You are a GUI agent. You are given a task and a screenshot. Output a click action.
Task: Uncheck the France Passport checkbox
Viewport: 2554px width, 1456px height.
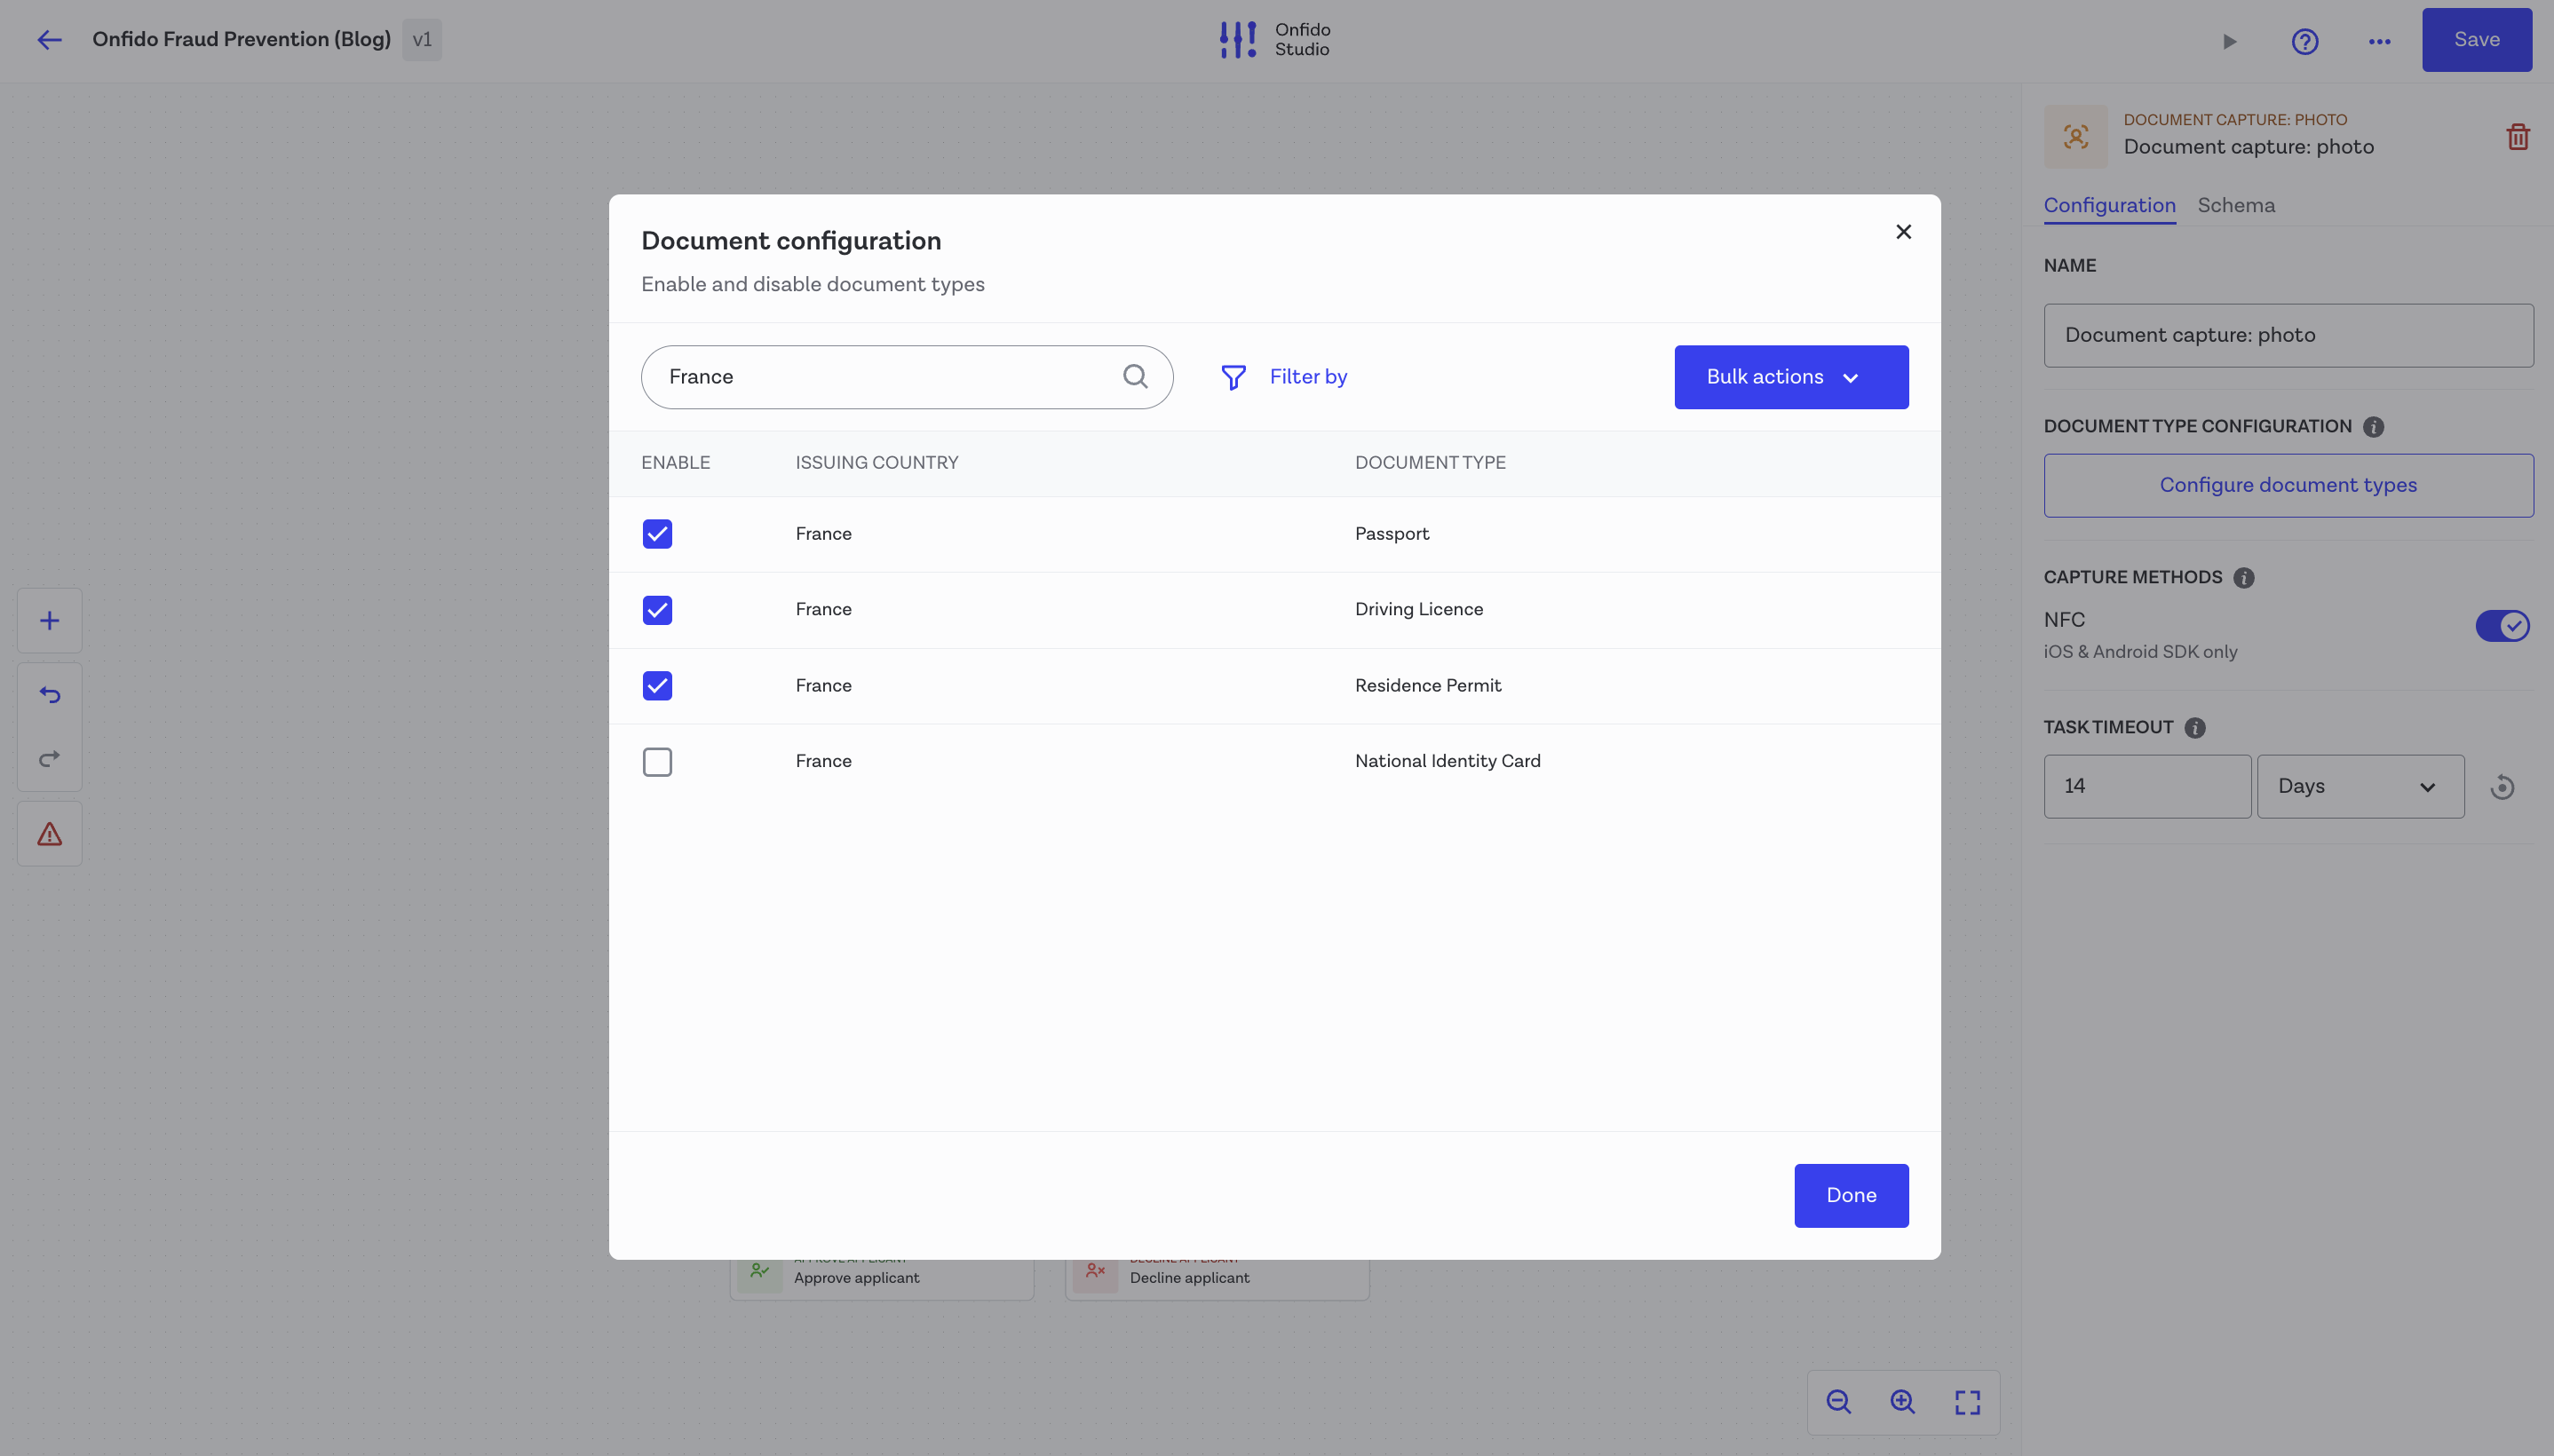pos(657,534)
